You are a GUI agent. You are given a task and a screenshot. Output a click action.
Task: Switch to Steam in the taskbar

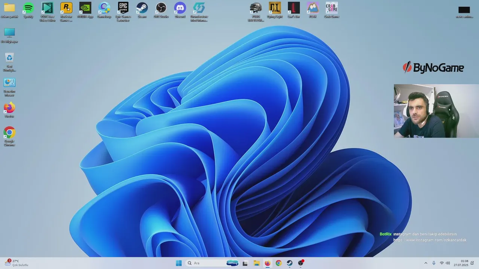(290, 263)
